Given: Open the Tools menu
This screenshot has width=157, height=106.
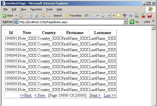Looking at the screenshot, I should tap(49, 9).
